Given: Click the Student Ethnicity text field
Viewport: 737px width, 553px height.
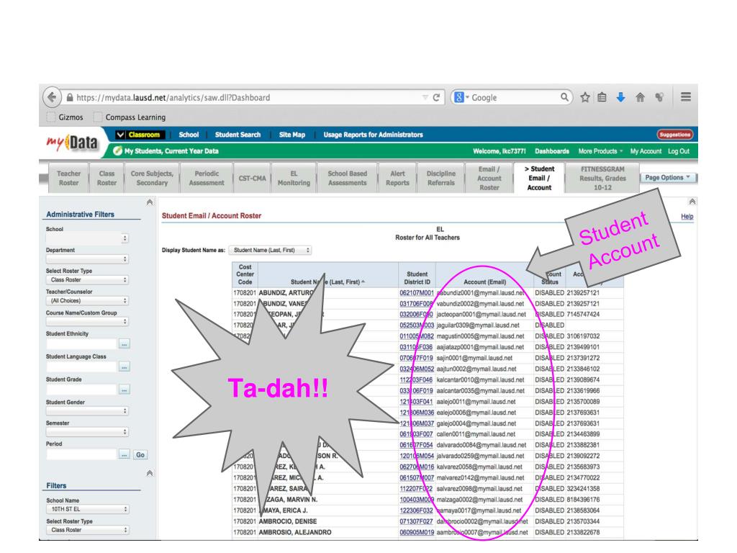Looking at the screenshot, I should (81, 344).
